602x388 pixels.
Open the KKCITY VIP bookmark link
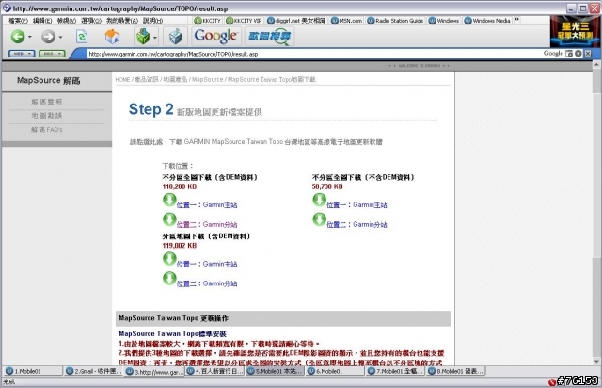244,21
